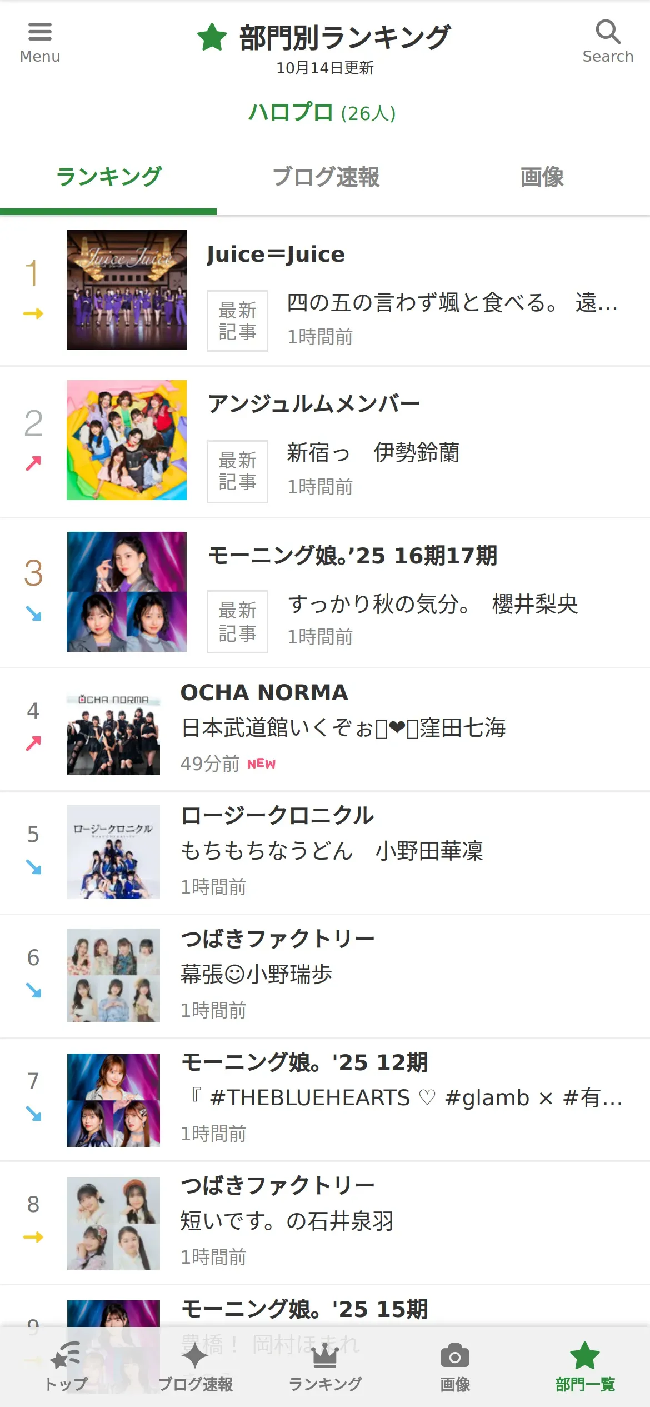Select the ランキング tab at top
Viewport: 650px width, 1407px height.
(108, 177)
